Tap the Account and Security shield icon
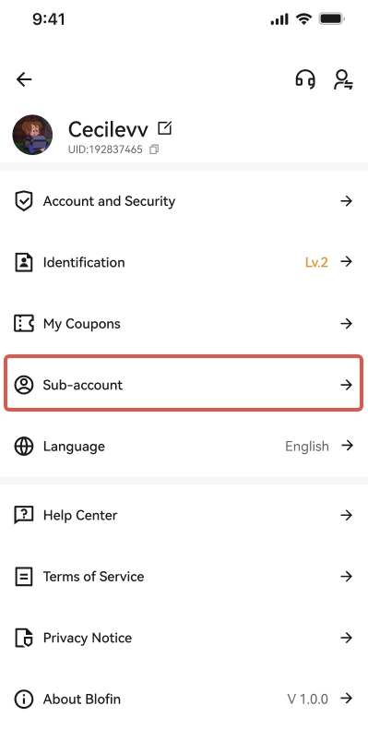 [x=24, y=201]
